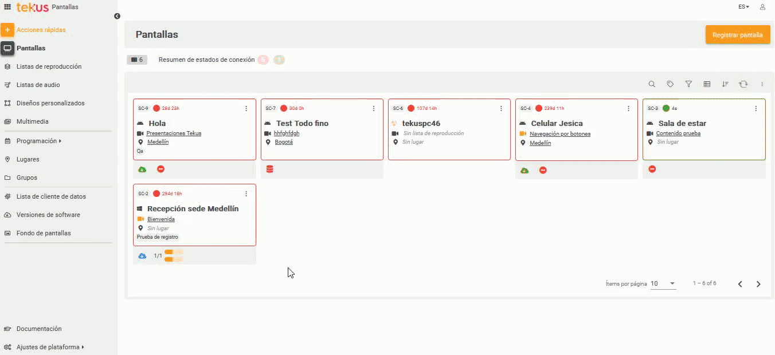Expand the Programación submenu
This screenshot has width=775, height=355.
pos(38,141)
